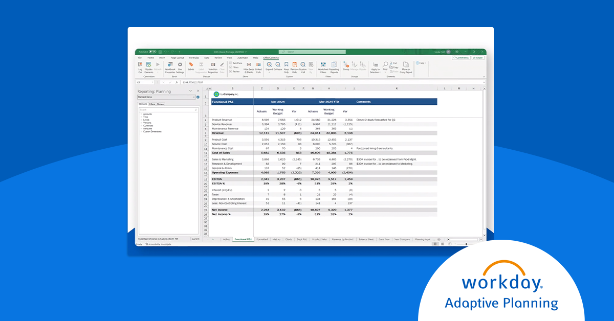Open Workbook Properties
This screenshot has height=321, width=614.
point(170,65)
